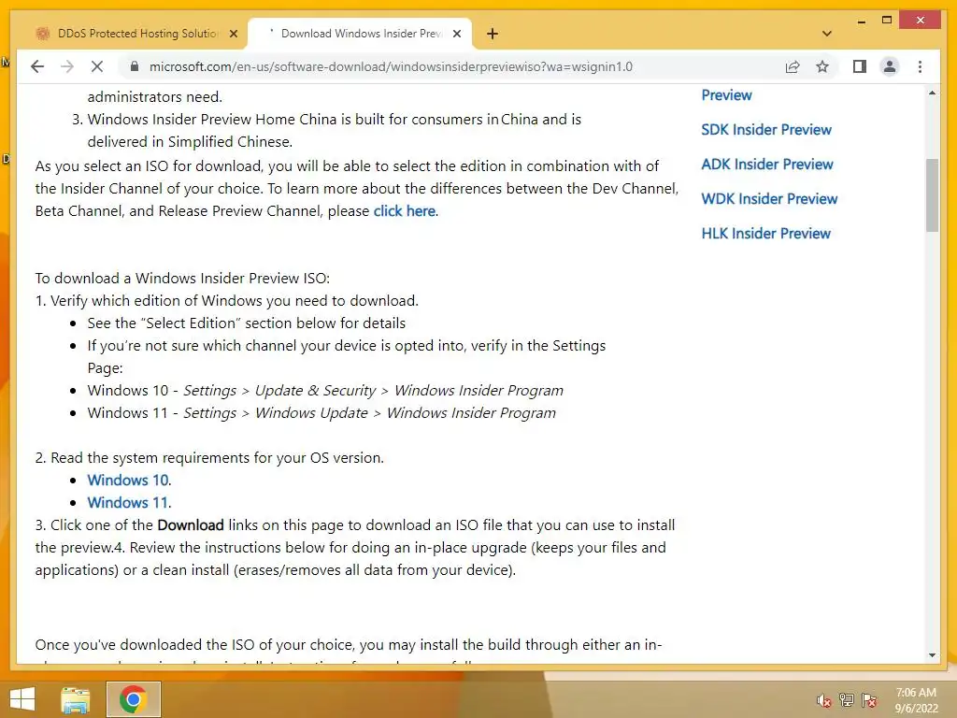
Task: Click the microsoft.com address bar
Action: pyautogui.click(x=391, y=66)
